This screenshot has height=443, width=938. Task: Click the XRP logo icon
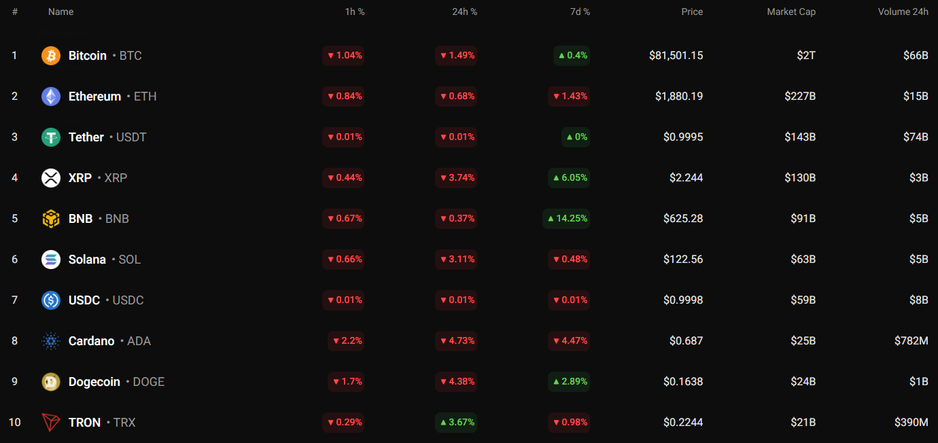[51, 178]
